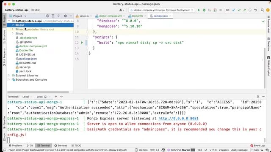The image size is (271, 152).
Task: Open TODO tool window
Action: point(76,145)
